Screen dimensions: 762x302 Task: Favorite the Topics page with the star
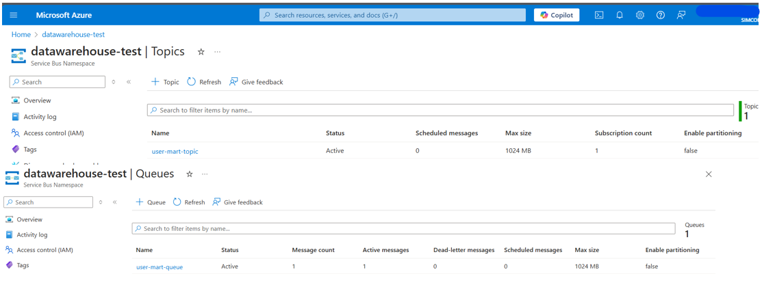click(x=201, y=52)
